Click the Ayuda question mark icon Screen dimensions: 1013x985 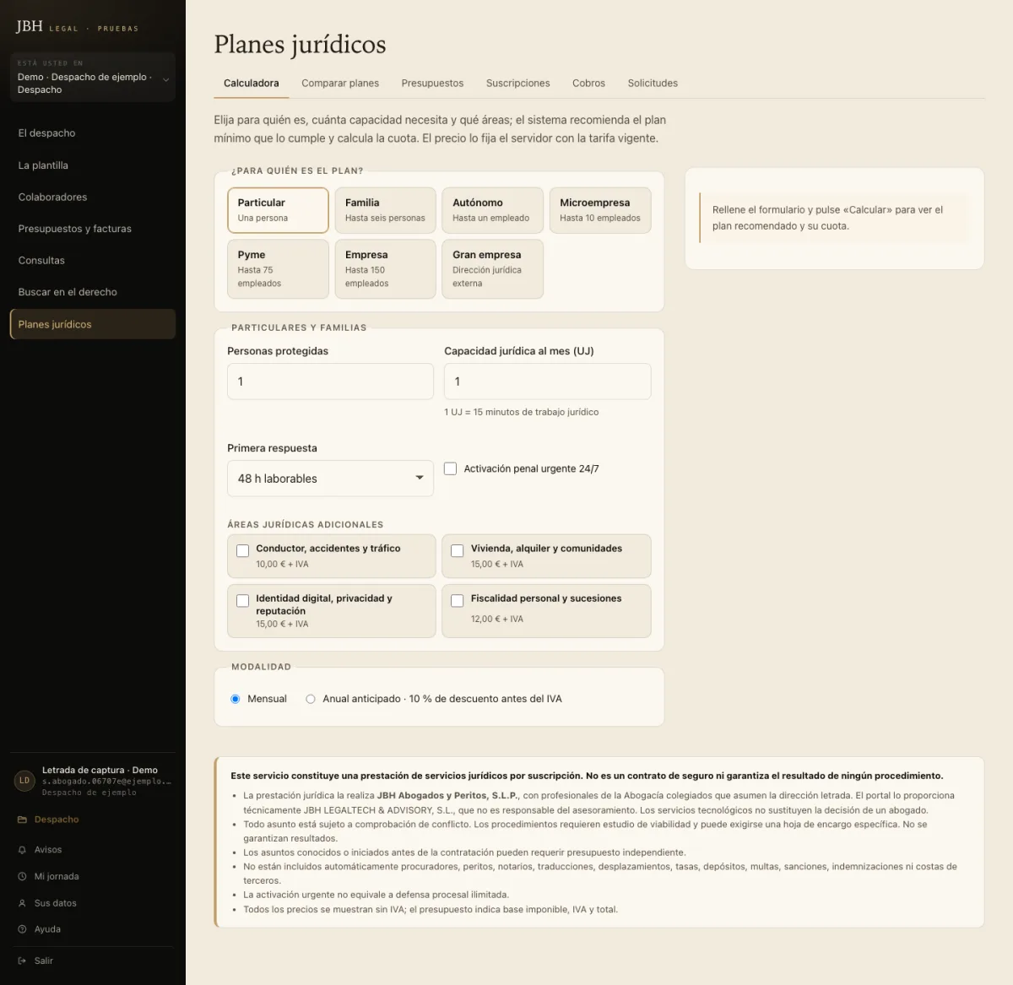coord(22,929)
